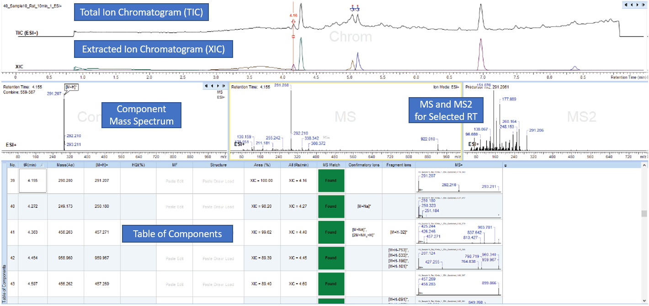Click Paste Draw Load in row 41 Structure
Image resolution: width=649 pixels, height=306 pixels.
pyautogui.click(x=218, y=233)
